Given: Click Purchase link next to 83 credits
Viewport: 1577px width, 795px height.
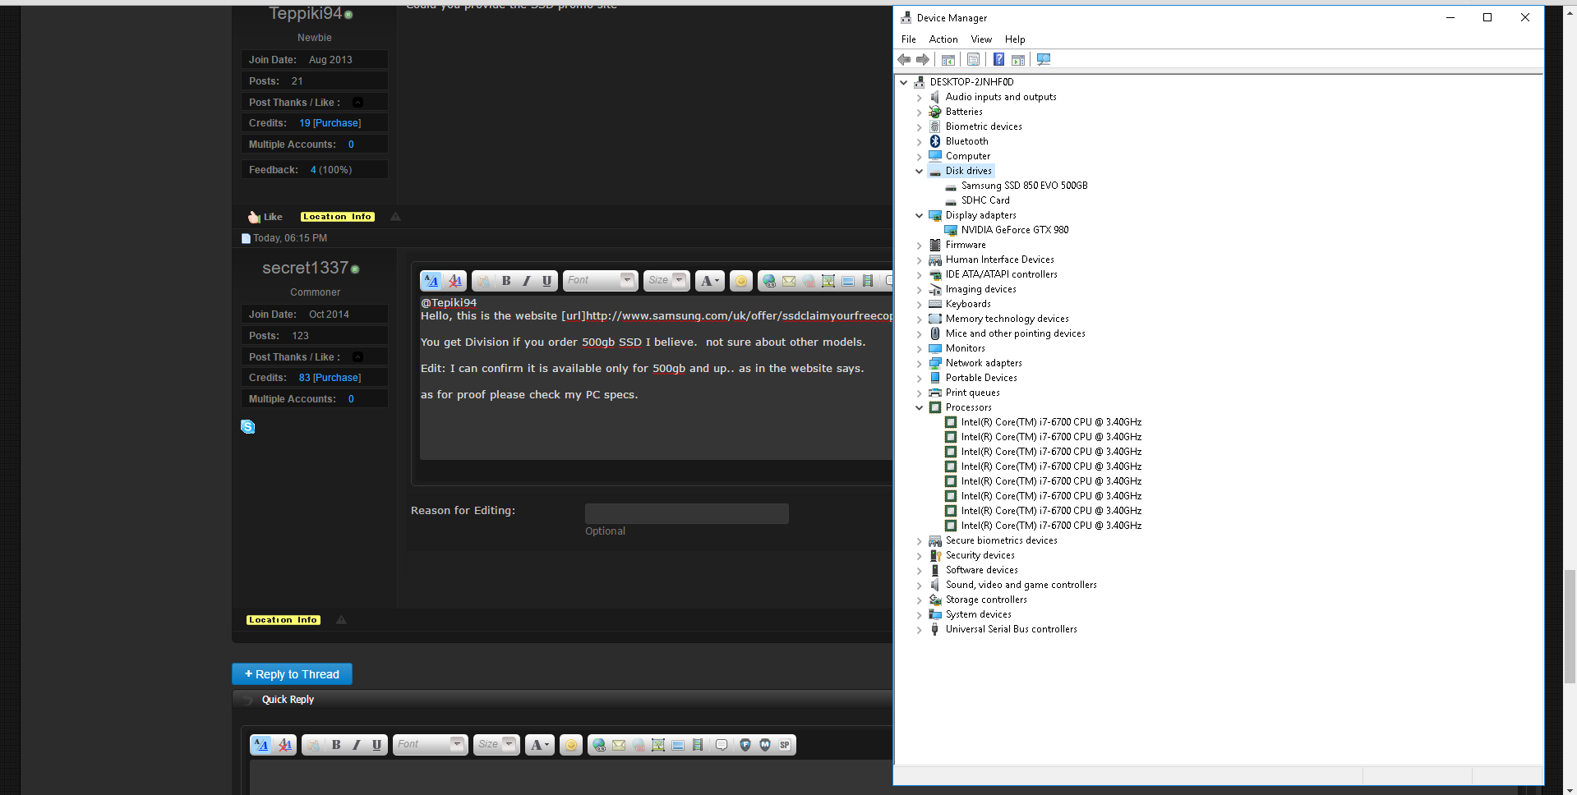Looking at the screenshot, I should (337, 378).
